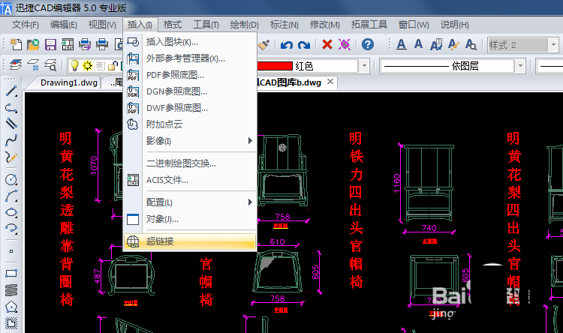Click the red X delete icon
The image size is (563, 333).
(x=327, y=44)
